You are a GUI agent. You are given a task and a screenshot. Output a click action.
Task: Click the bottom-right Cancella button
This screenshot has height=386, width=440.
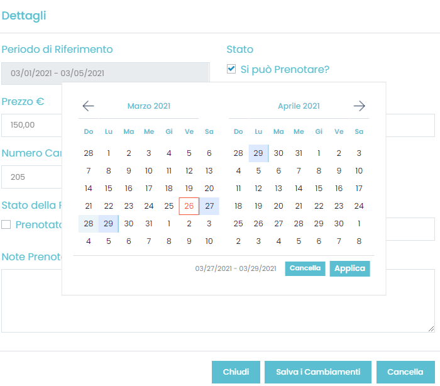[x=405, y=372]
